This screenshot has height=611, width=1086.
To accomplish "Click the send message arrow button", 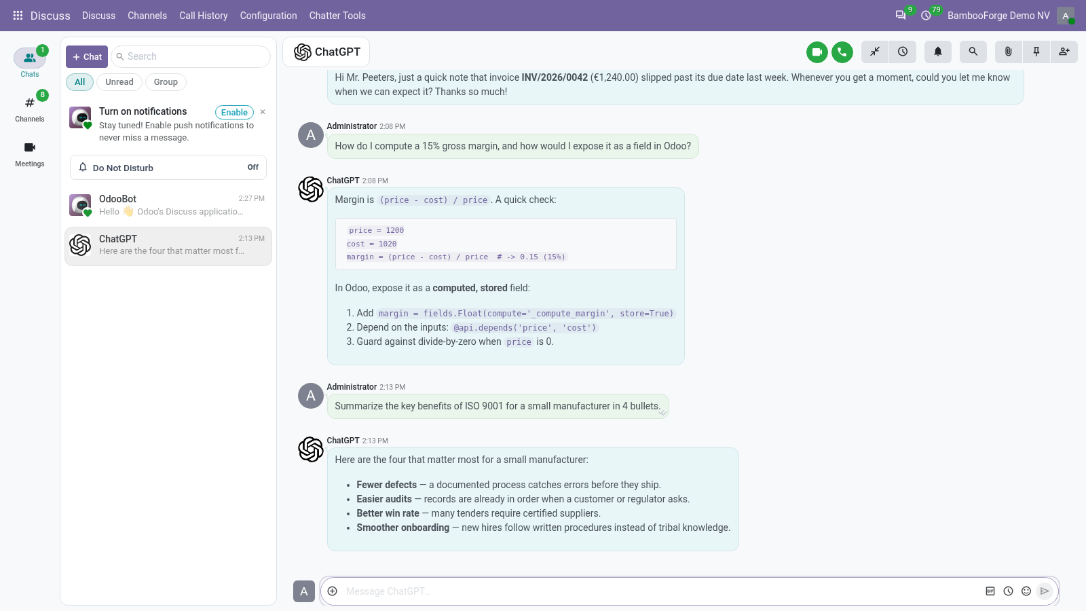I will click(x=1045, y=591).
